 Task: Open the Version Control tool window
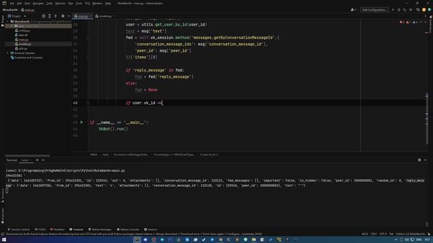coord(18,230)
